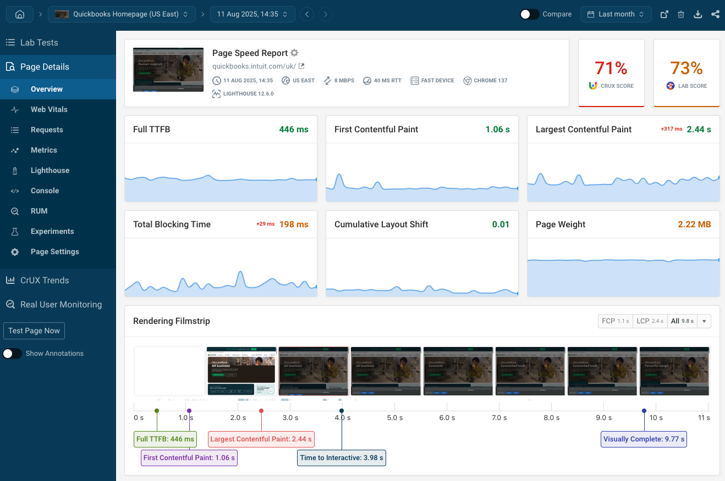Open the Page Weight chart card
The width and height of the screenshot is (725, 481).
click(623, 254)
